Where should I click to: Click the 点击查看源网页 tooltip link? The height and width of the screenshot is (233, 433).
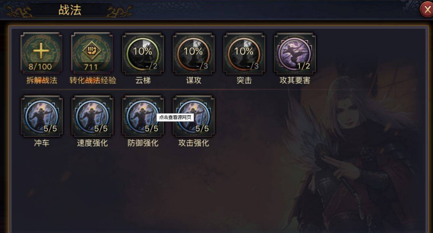175,117
